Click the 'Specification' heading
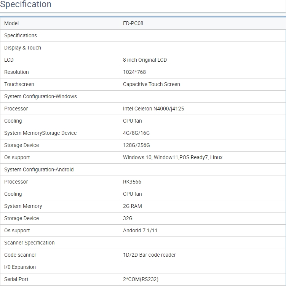286x286 pixels. (26, 4)
